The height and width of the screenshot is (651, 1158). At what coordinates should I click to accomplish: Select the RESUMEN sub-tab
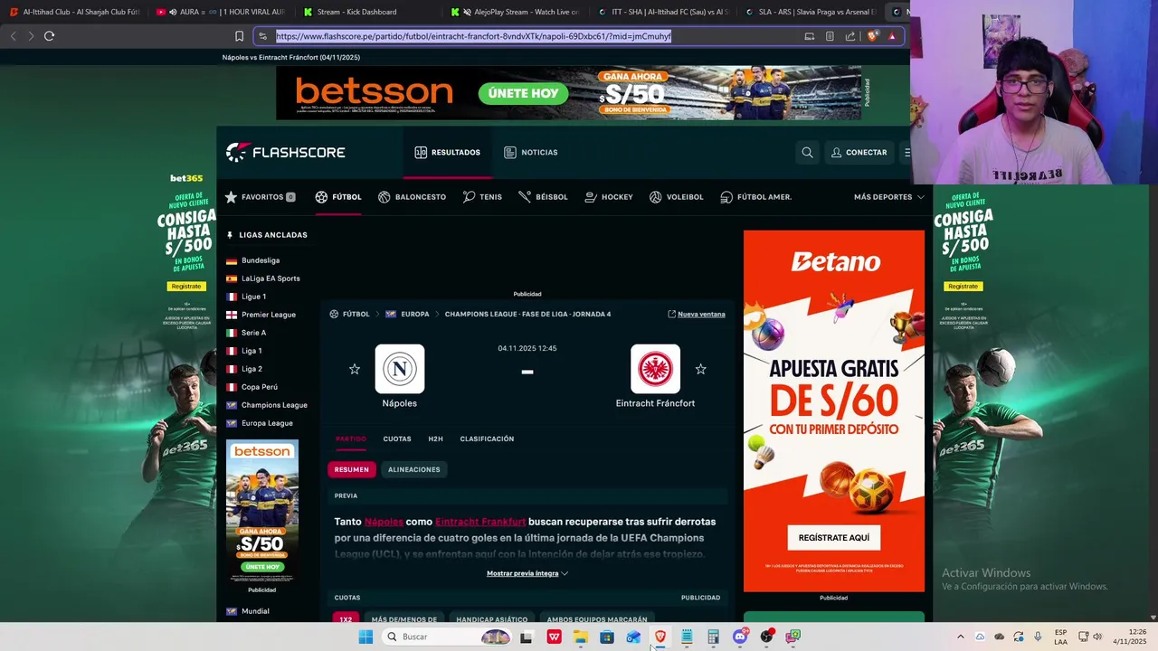click(352, 469)
